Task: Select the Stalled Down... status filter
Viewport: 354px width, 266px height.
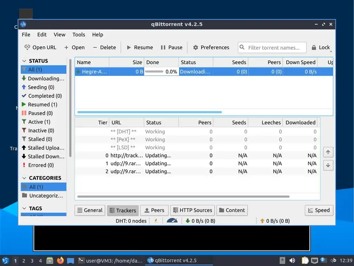Action: pyautogui.click(x=44, y=156)
